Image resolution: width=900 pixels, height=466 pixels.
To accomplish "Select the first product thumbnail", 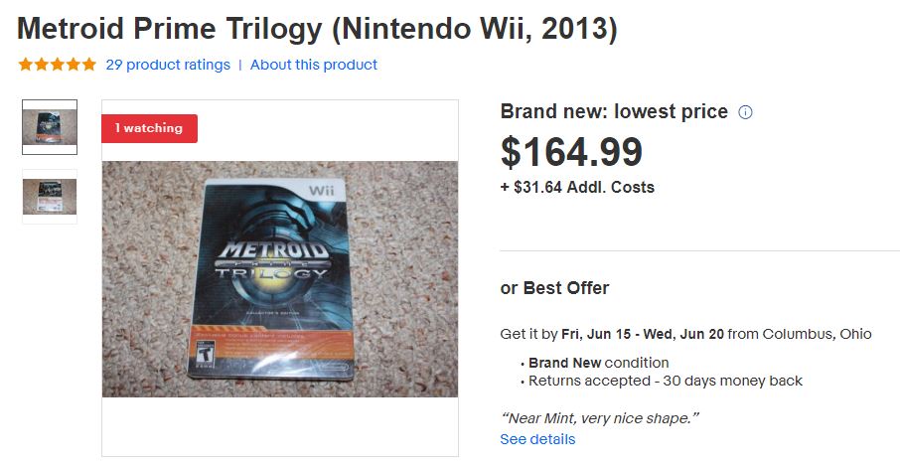I will pyautogui.click(x=50, y=126).
